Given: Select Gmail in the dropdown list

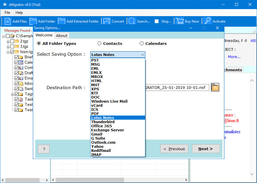Looking at the screenshot, I should [118, 134].
